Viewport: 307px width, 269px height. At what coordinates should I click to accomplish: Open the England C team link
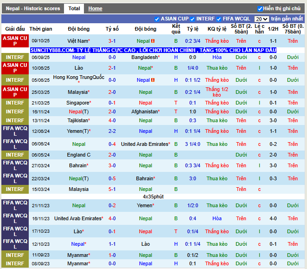click(79, 155)
